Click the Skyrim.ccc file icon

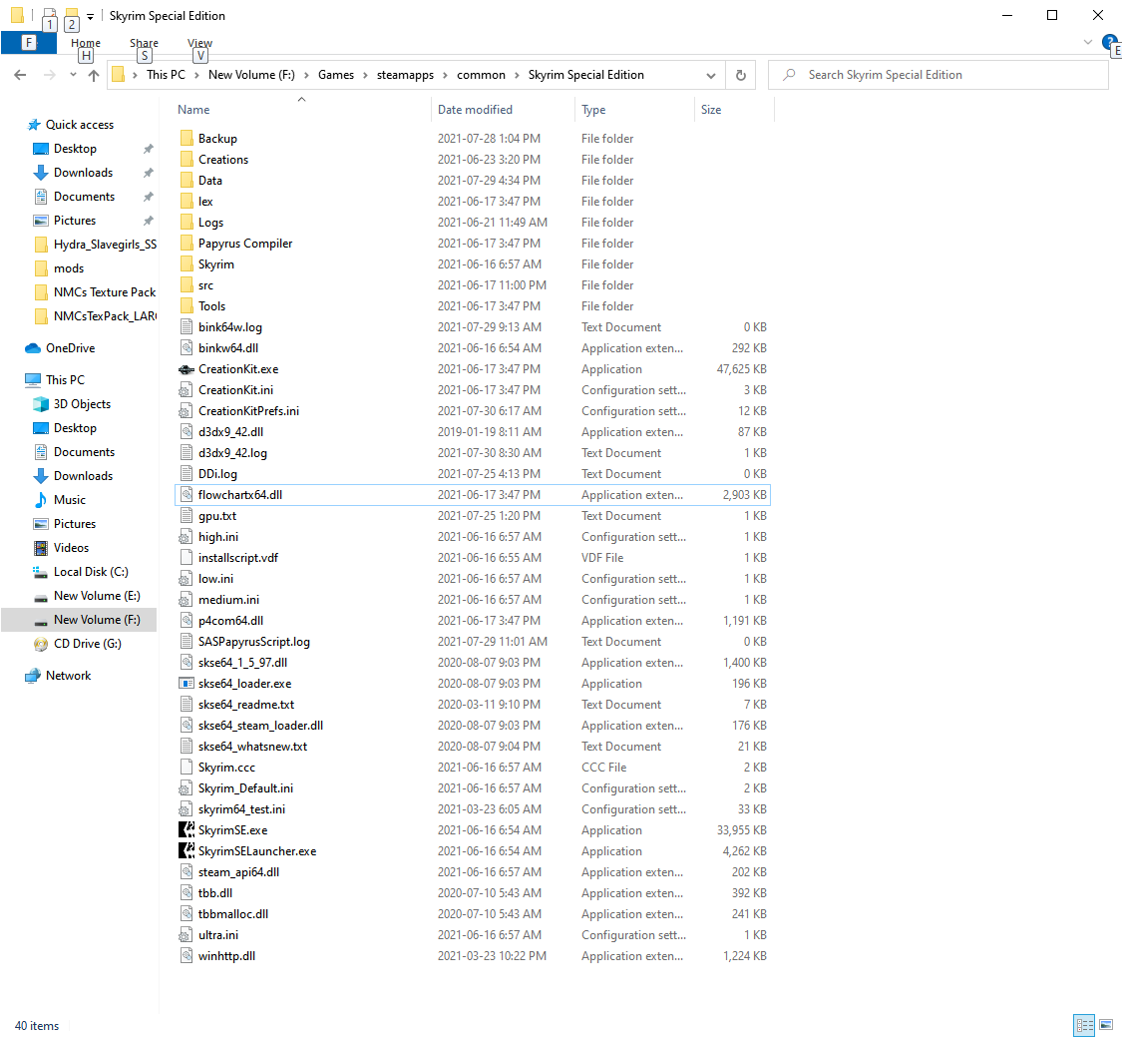(187, 768)
